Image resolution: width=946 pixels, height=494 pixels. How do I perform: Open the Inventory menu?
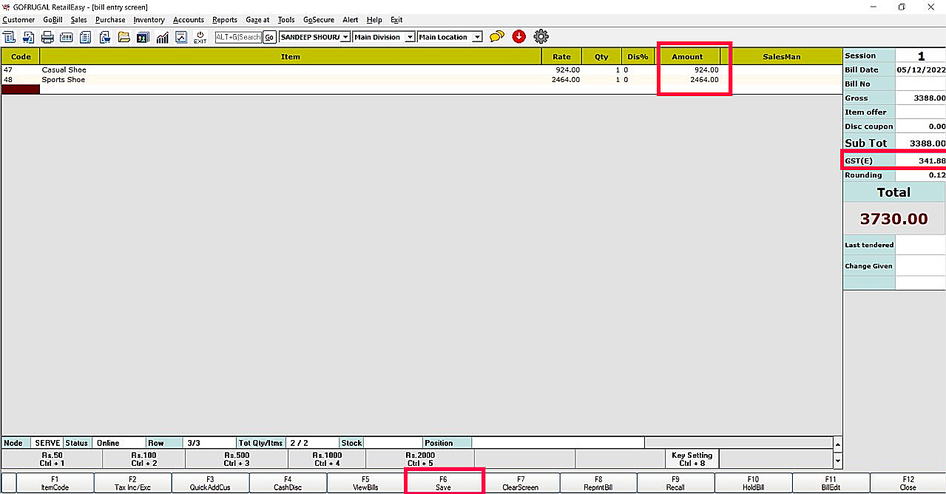(x=149, y=20)
